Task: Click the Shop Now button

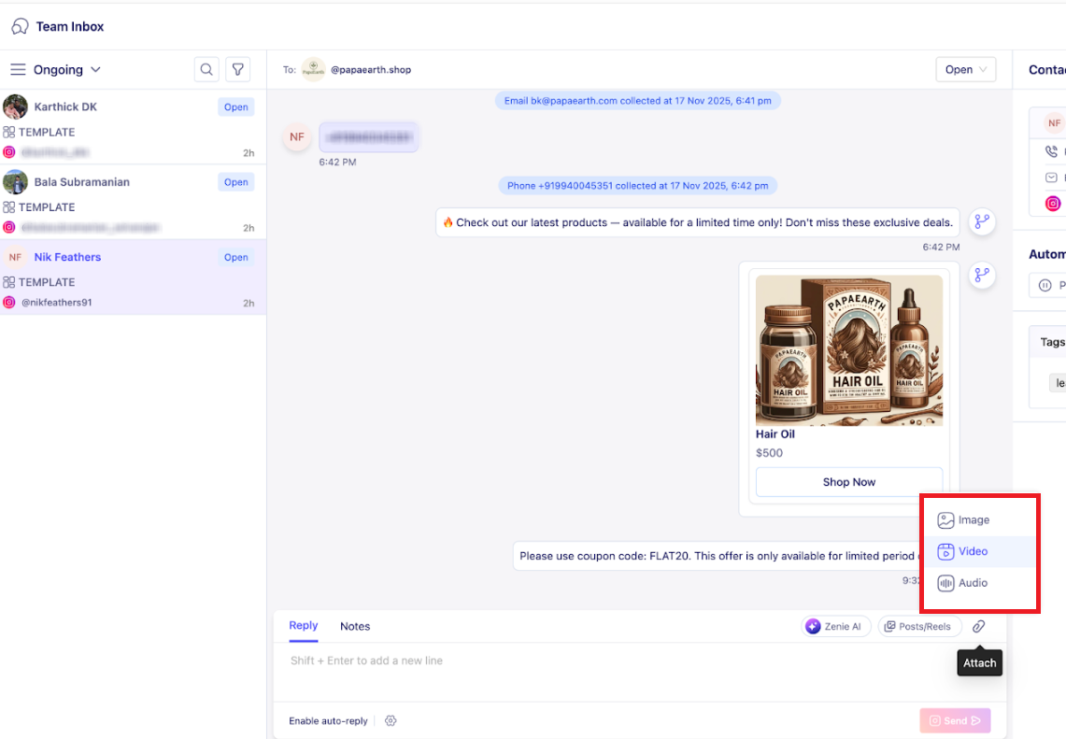Action: [x=849, y=482]
